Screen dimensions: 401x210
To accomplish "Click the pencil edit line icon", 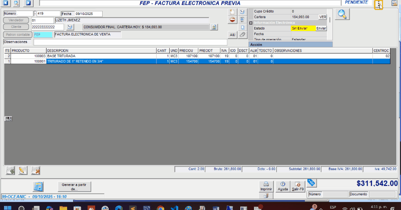I will pyautogui.click(x=23, y=170).
